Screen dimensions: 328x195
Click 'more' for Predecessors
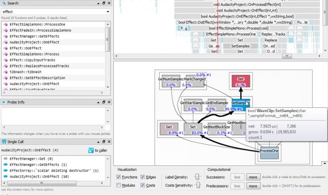(253, 186)
